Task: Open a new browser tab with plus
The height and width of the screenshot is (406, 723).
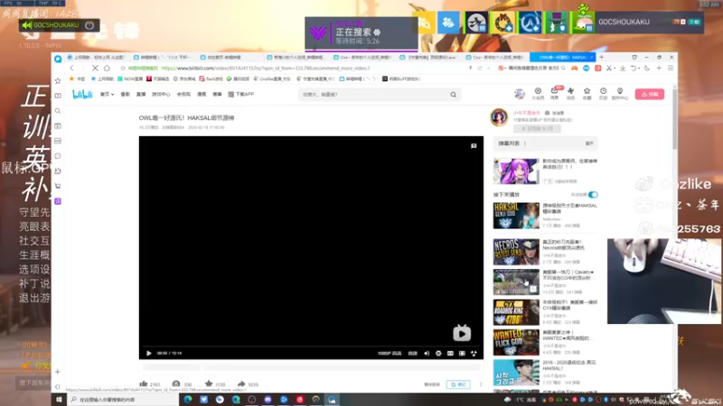Action: click(x=601, y=57)
